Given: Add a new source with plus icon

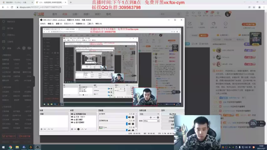Looking at the screenshot, I should tap(72, 129).
